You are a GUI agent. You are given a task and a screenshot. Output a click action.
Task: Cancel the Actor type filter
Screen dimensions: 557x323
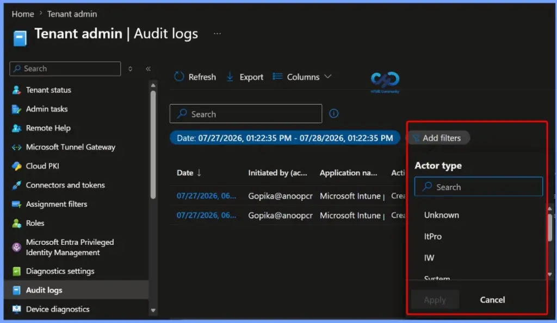coord(492,300)
